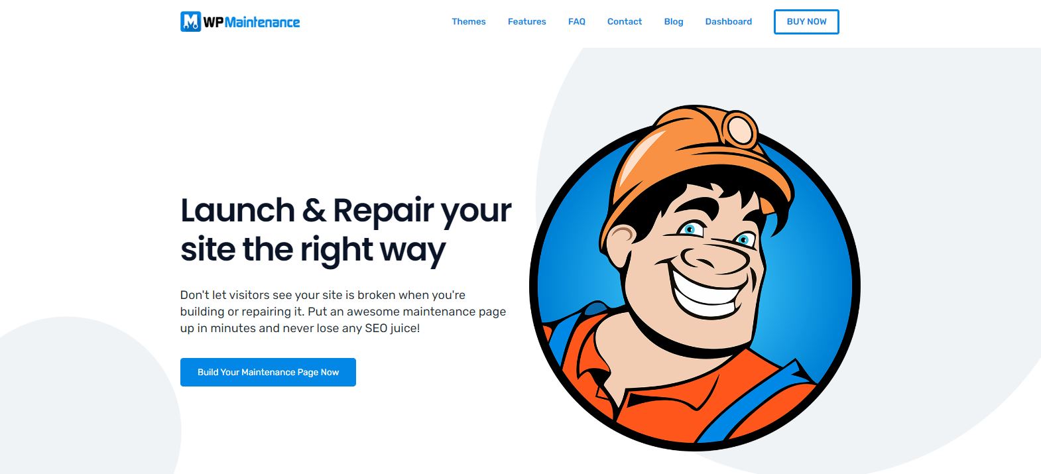Screen dimensions: 1041x474
Task: Click the SEO juice description paragraph
Action: (343, 312)
